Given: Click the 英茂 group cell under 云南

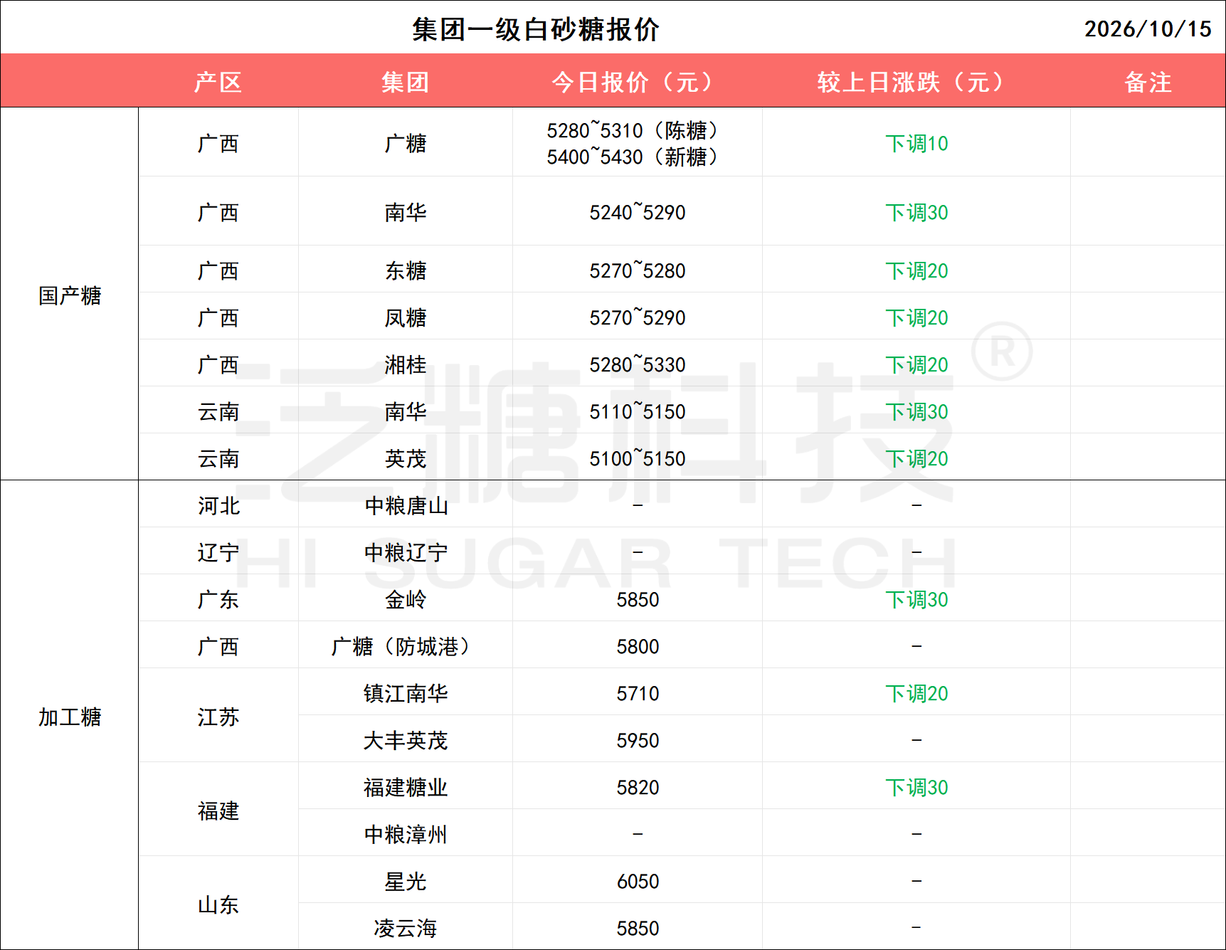Looking at the screenshot, I should (x=405, y=458).
